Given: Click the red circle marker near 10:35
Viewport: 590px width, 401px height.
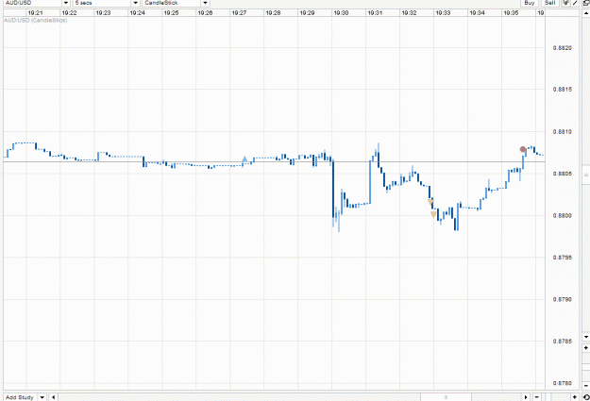Looking at the screenshot, I should [523, 149].
